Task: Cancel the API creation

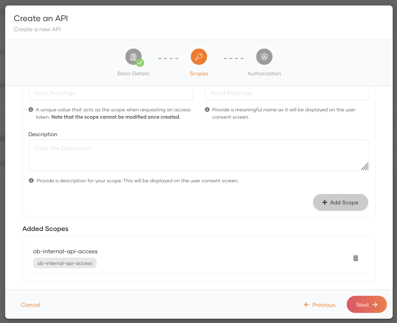Action: point(30,304)
